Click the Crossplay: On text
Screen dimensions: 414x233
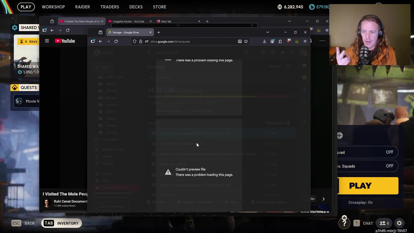pos(360,202)
